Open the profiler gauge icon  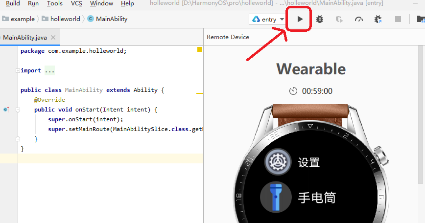click(x=358, y=19)
